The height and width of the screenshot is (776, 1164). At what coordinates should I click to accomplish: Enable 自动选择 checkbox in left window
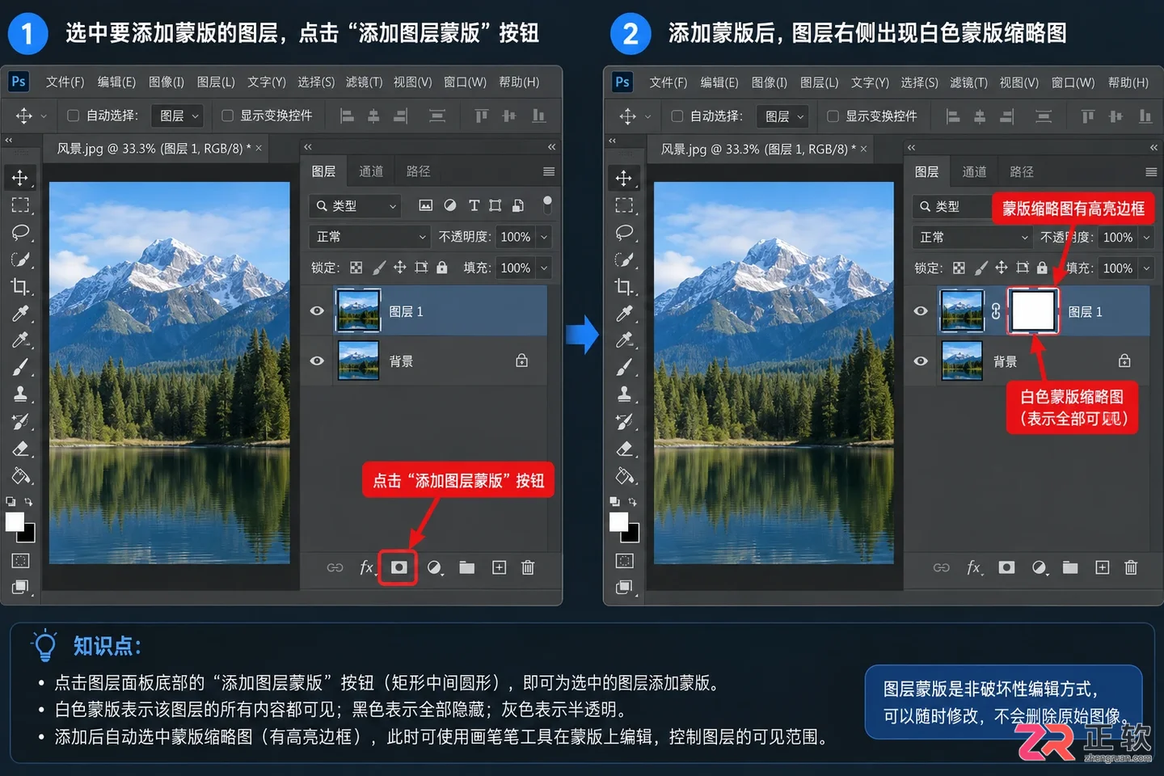click(x=73, y=116)
